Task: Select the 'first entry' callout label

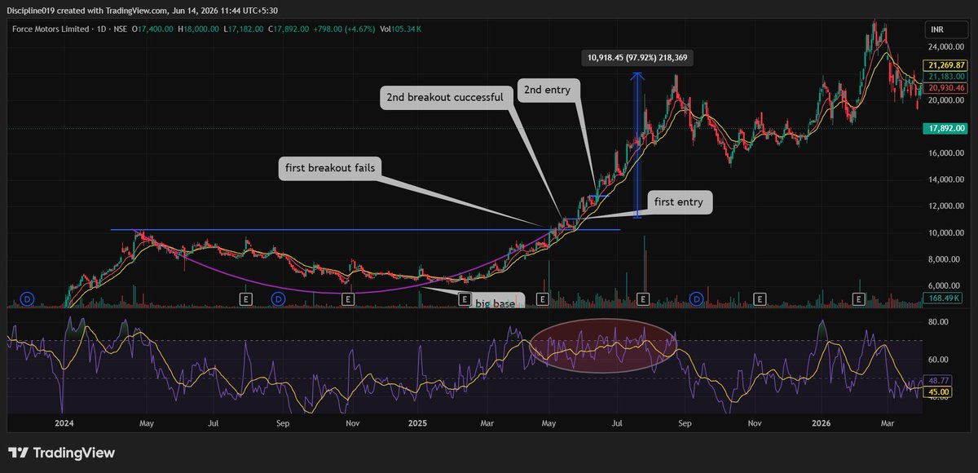Action: tap(680, 203)
